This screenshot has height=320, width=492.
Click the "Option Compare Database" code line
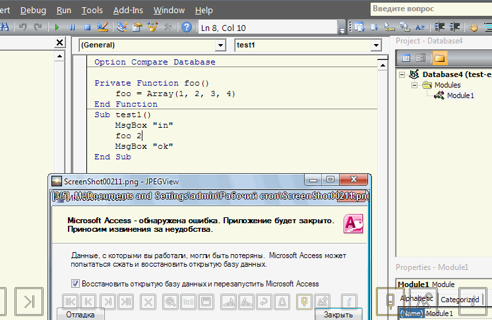(155, 62)
